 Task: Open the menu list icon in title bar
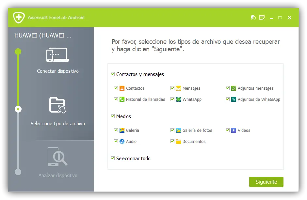click(262, 18)
